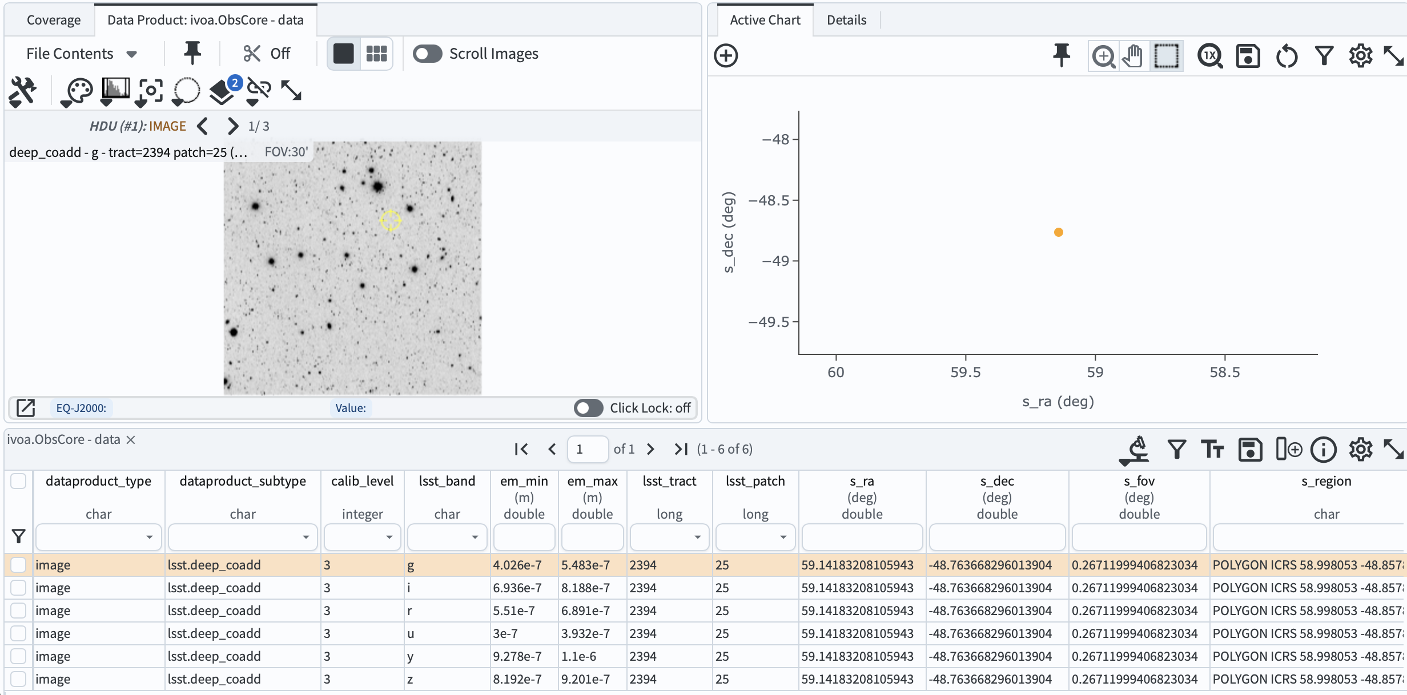Add a new chart with plus icon
Image resolution: width=1407 pixels, height=695 pixels.
point(726,55)
